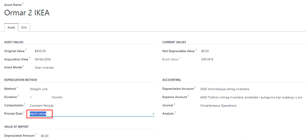Open the Asset Model Sitan inventar link

tap(44, 68)
